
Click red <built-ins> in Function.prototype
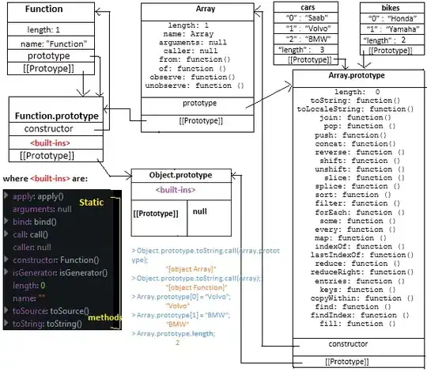tap(50, 142)
